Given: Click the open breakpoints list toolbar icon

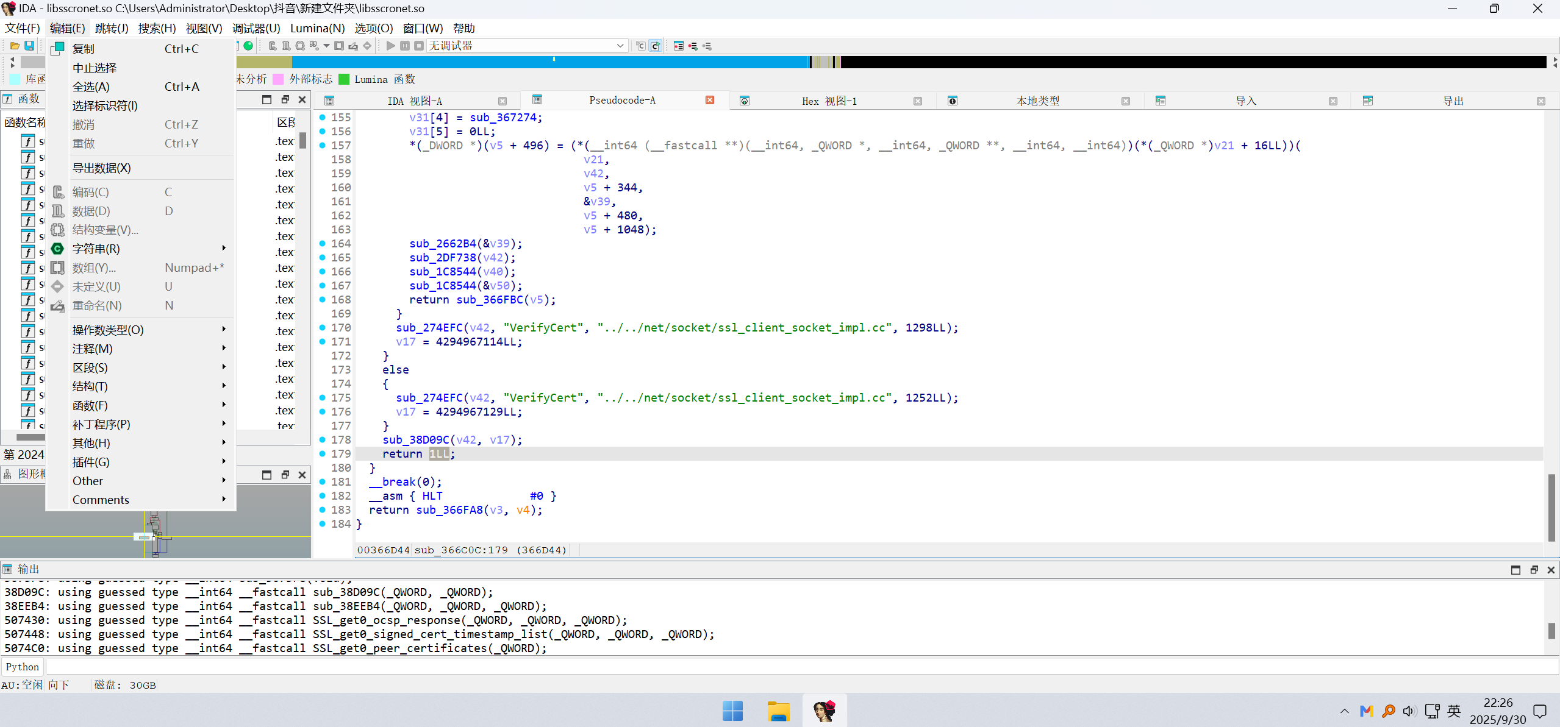Looking at the screenshot, I should pos(679,46).
